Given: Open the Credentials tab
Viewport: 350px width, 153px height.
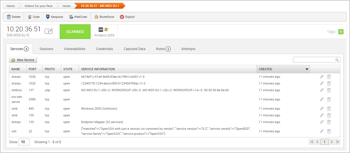Looking at the screenshot, I should (x=104, y=49).
